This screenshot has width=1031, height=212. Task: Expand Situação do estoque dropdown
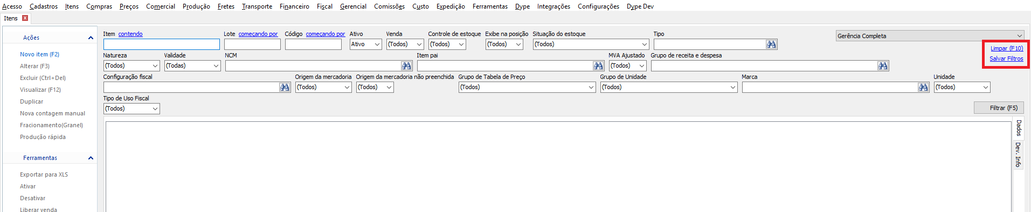click(x=591, y=45)
